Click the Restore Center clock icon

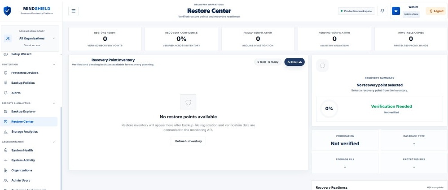(5, 121)
